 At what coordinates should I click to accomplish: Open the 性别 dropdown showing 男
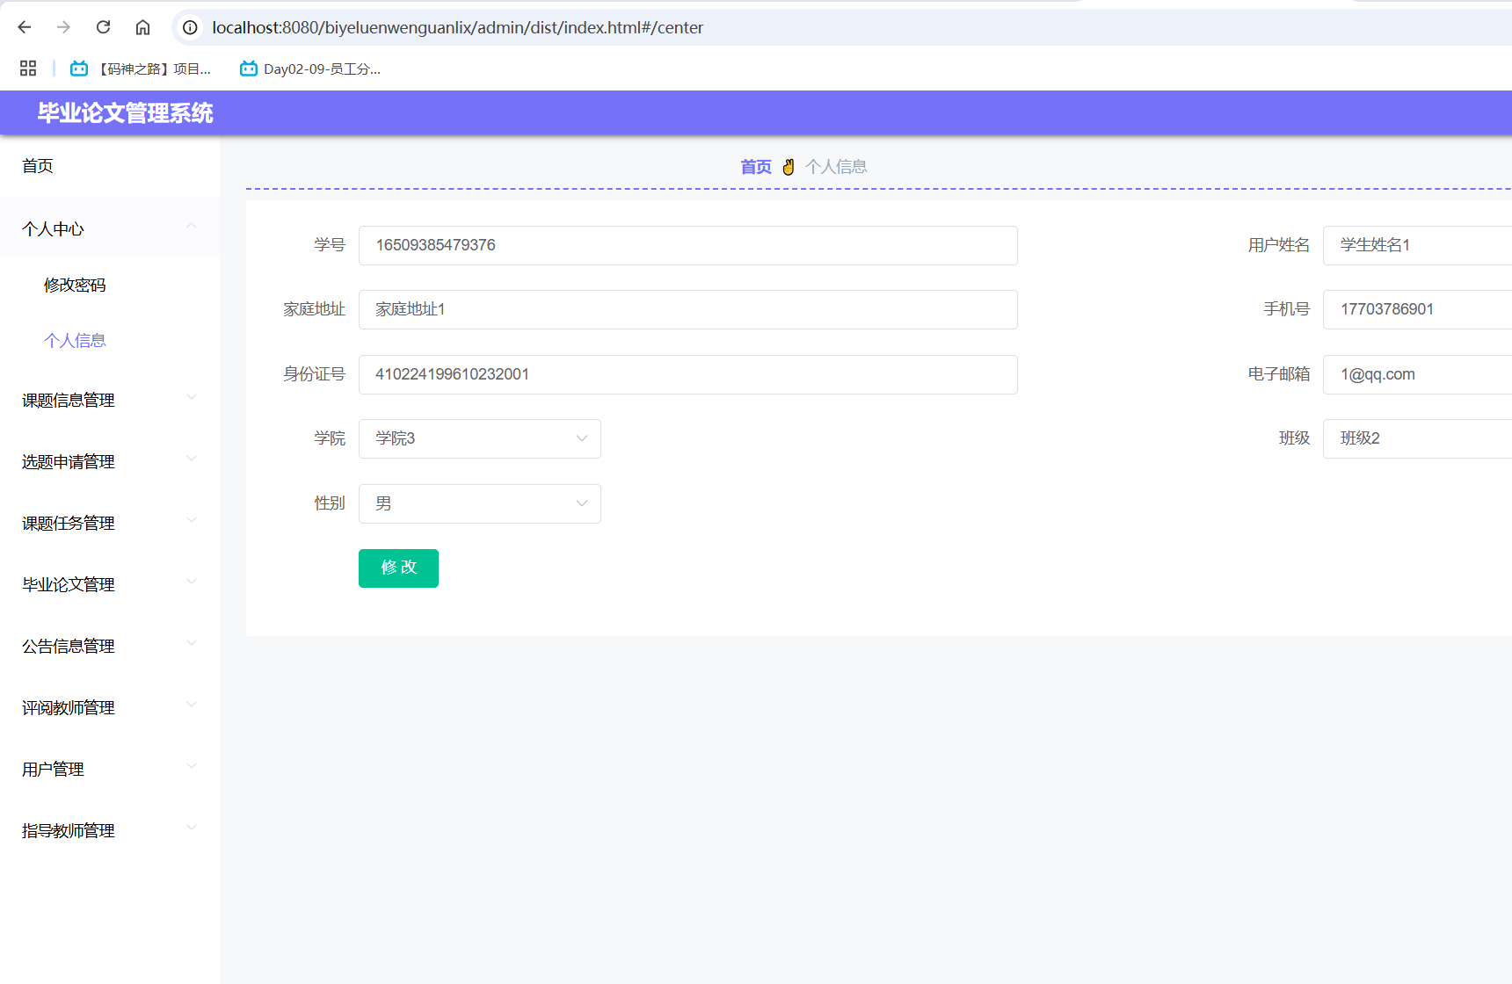point(480,503)
